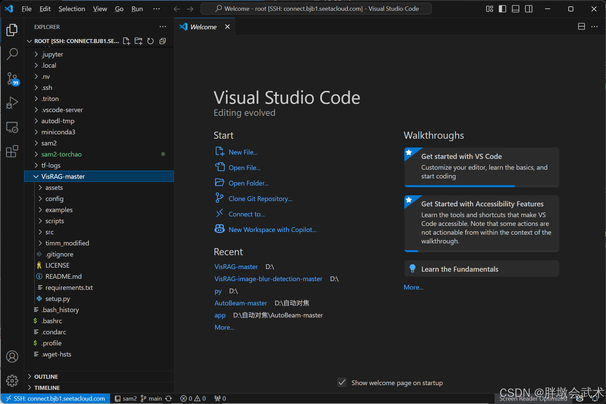
Task: Open Source Control view with 99 badge
Action: click(12, 78)
